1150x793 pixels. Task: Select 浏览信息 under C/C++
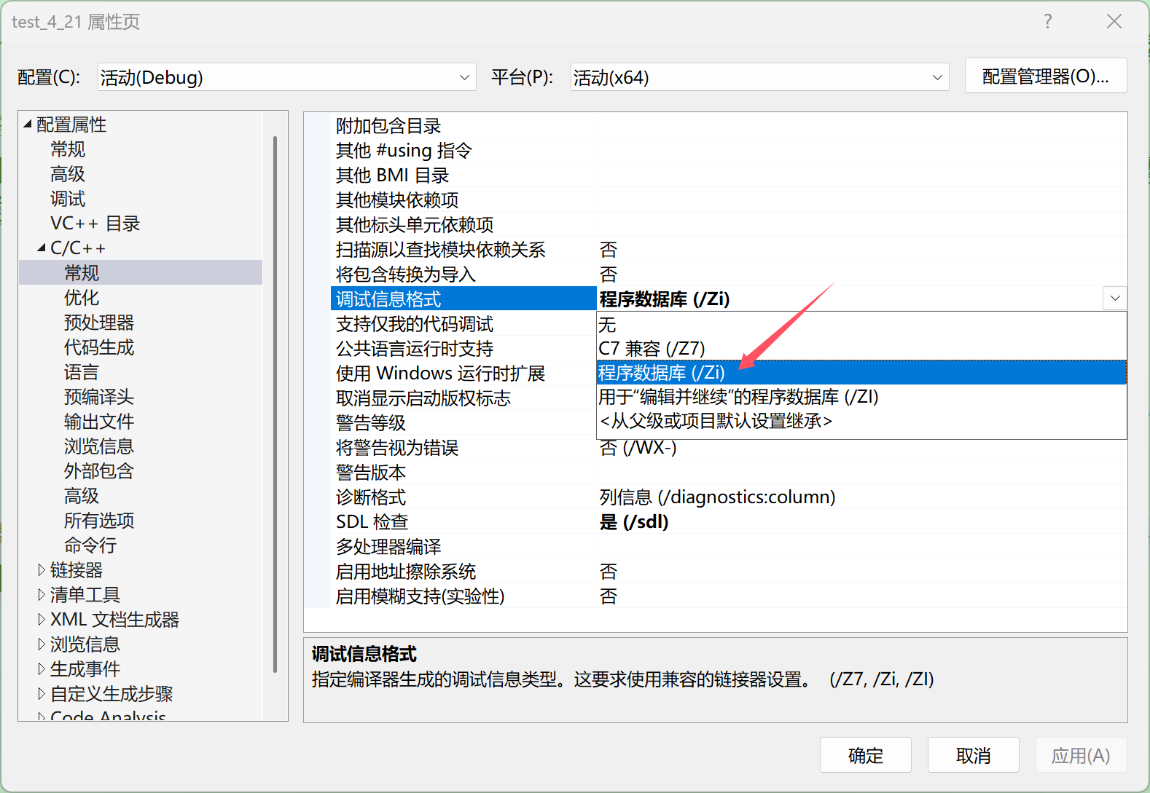pos(99,446)
